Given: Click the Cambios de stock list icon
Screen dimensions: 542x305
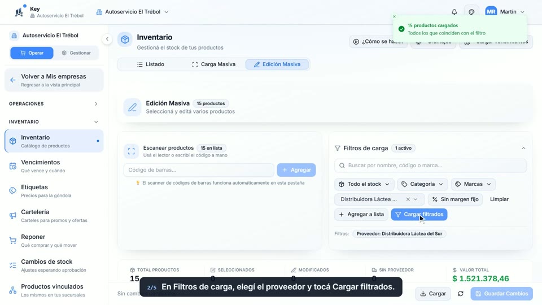Looking at the screenshot, I should click(13, 265).
